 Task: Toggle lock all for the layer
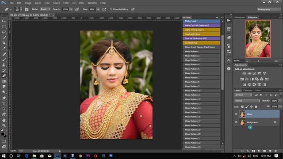256,107
